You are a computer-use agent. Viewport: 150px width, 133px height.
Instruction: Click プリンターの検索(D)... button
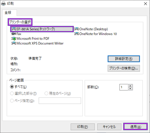pos(124,68)
